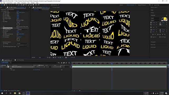Screen dimensions: 169x95
Task: Toggle the Scale stopwatch in timeline
Action: coord(11,70)
